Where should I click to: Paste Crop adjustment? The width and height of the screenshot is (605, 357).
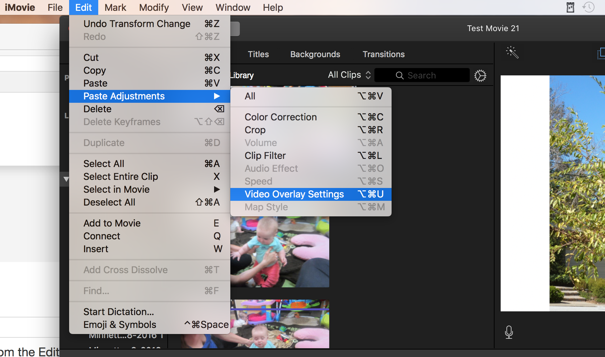311,130
